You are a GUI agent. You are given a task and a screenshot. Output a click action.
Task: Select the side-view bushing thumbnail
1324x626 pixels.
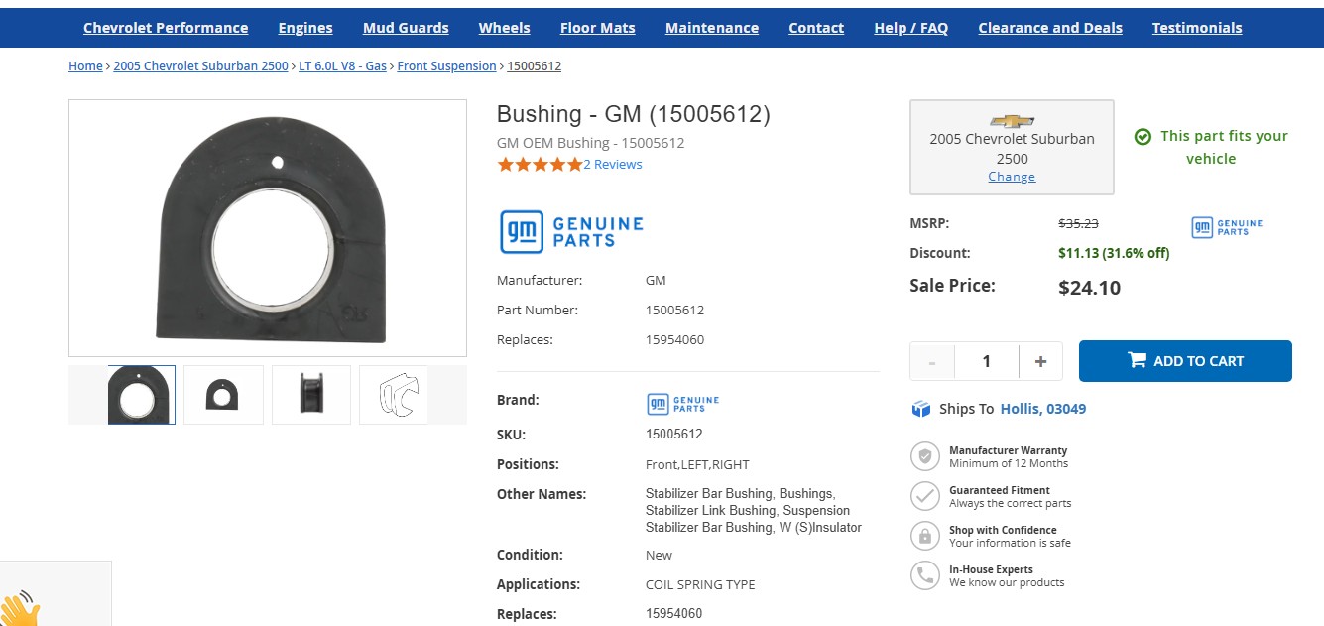click(x=311, y=395)
